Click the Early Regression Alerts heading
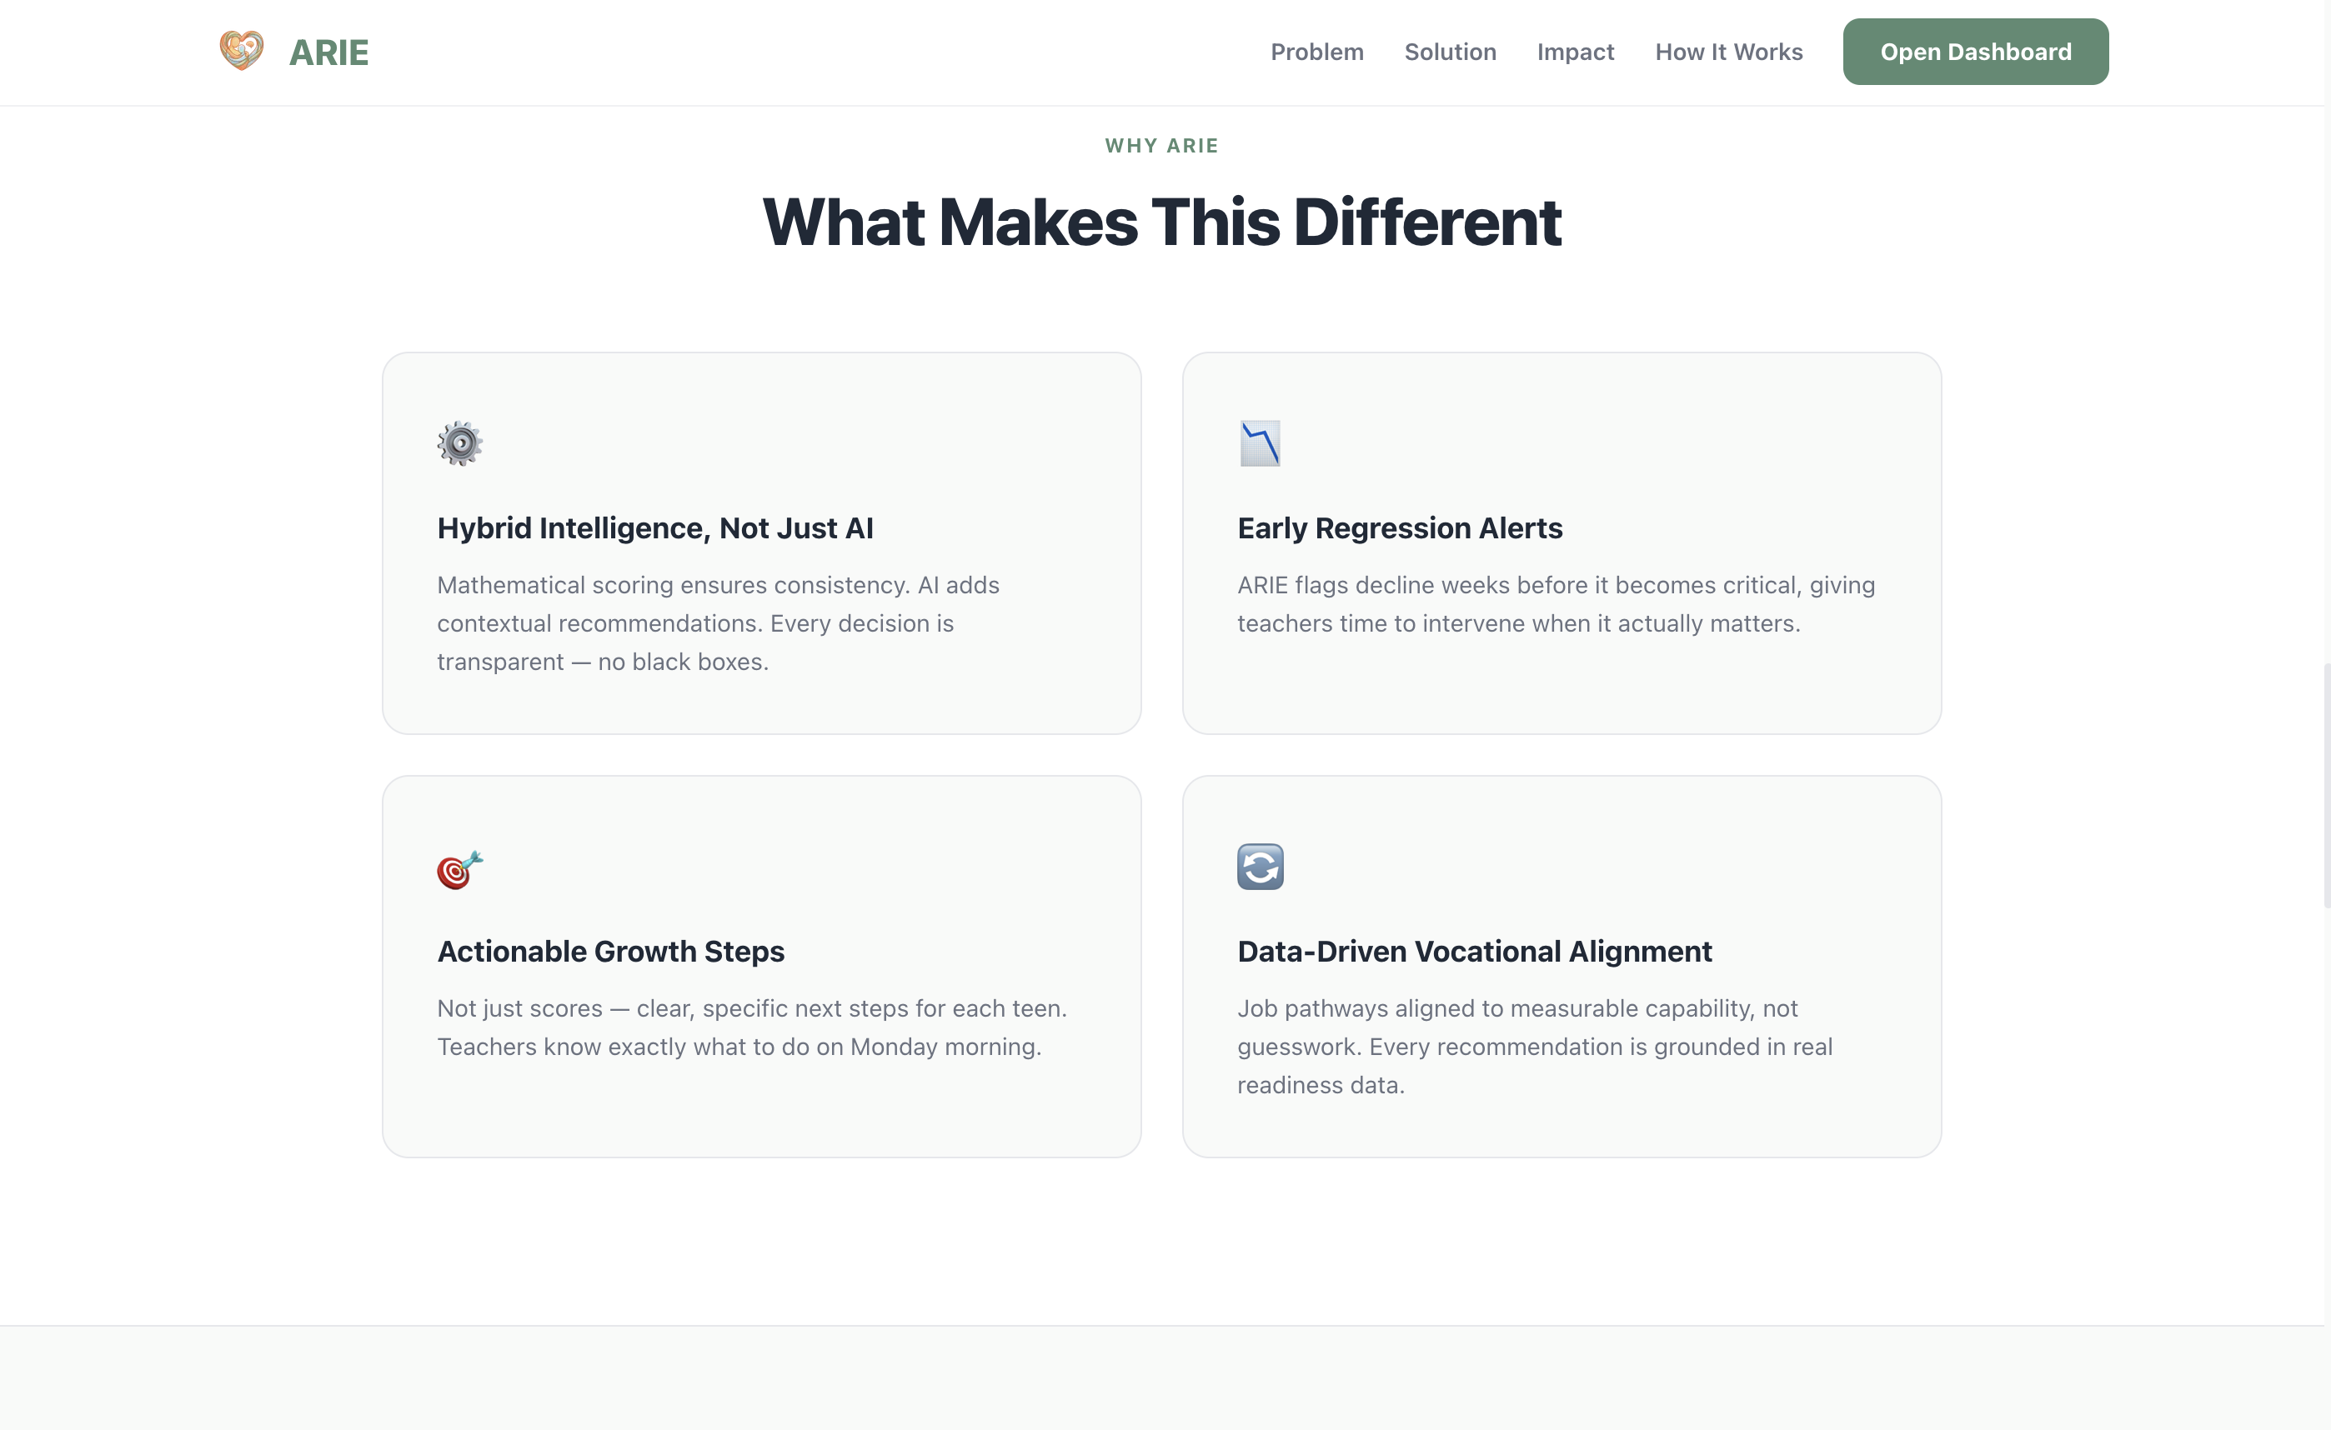This screenshot has height=1430, width=2331. click(1399, 527)
